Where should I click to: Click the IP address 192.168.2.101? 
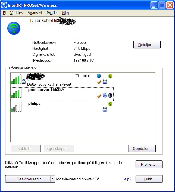[x=84, y=60]
